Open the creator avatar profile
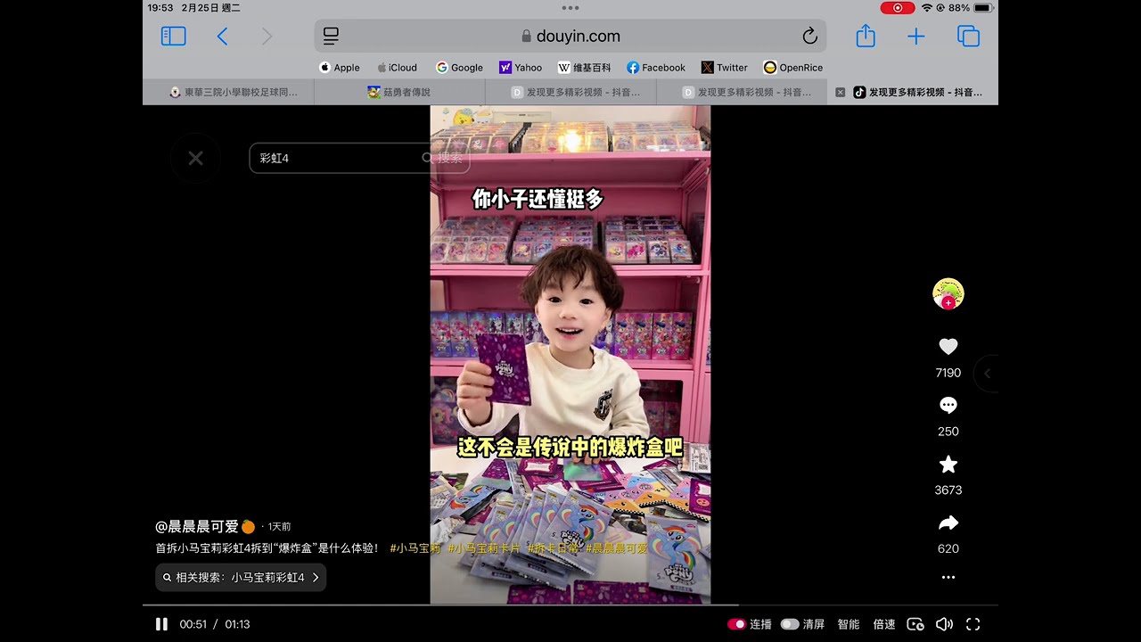The height and width of the screenshot is (642, 1141). [948, 294]
